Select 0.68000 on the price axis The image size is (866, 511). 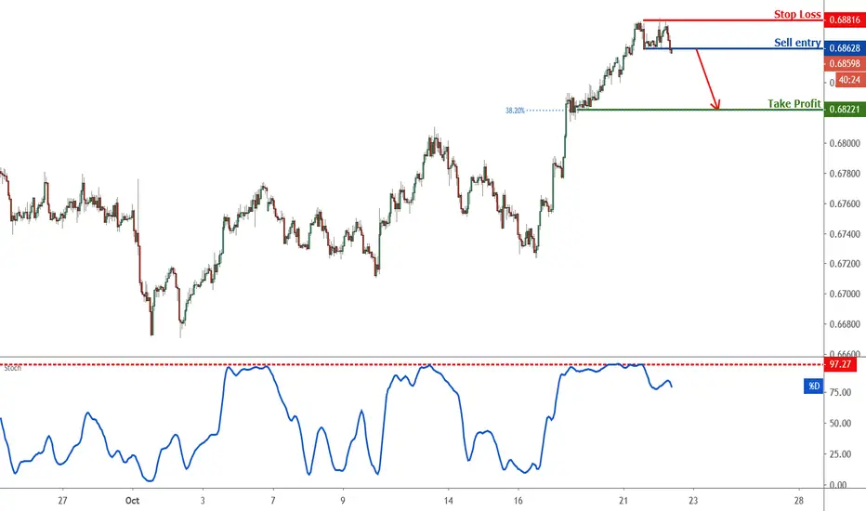[x=845, y=144]
